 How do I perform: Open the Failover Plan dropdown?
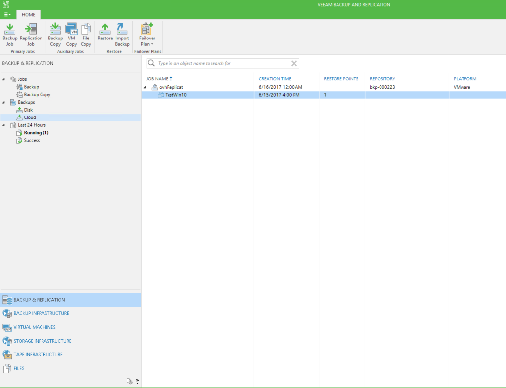147,35
